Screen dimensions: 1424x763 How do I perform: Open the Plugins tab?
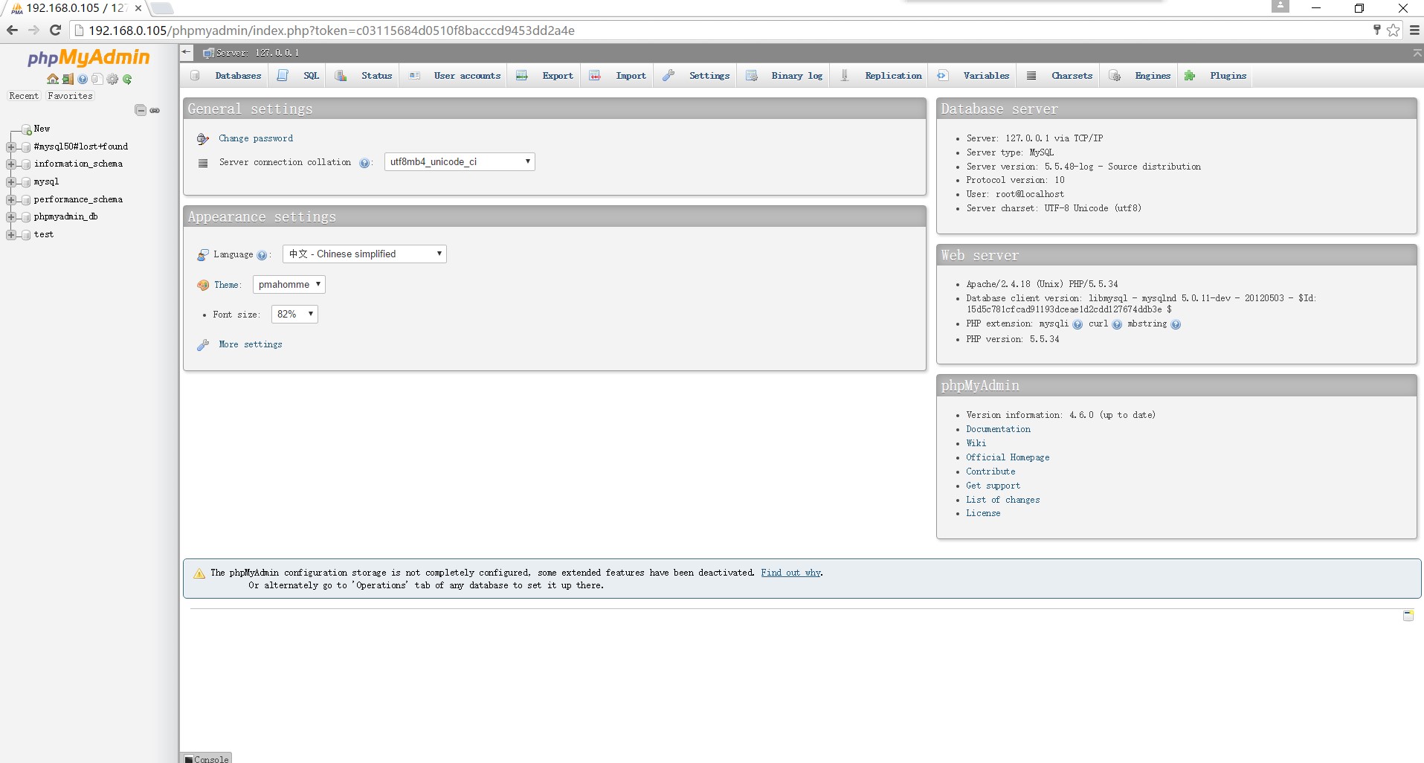pyautogui.click(x=1216, y=76)
